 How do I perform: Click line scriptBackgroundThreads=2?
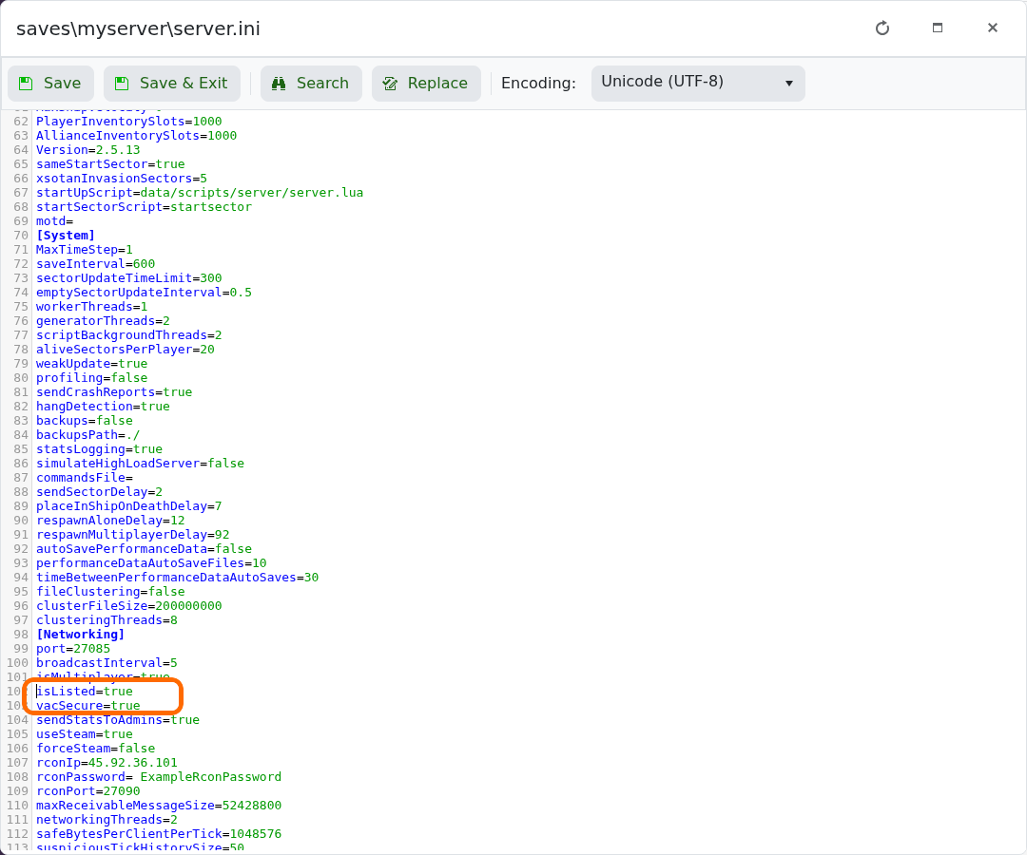129,335
